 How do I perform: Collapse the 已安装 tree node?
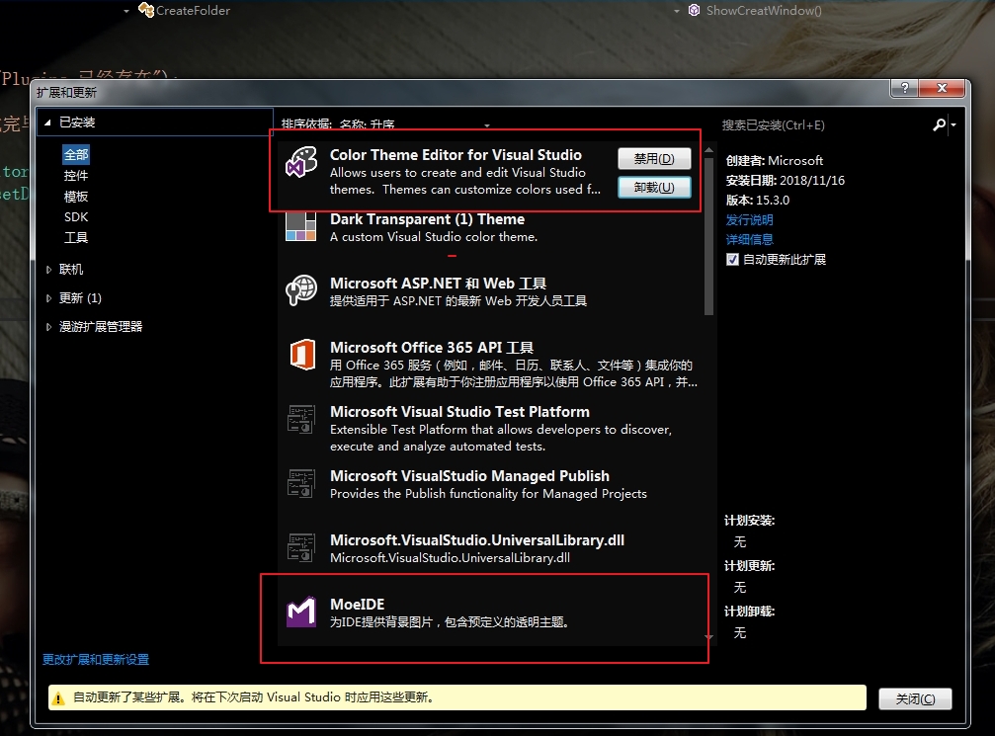[47, 123]
